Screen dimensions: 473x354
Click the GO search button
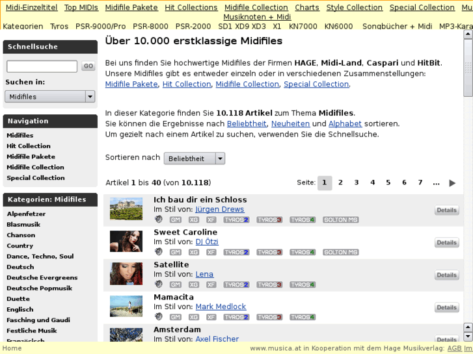88,66
